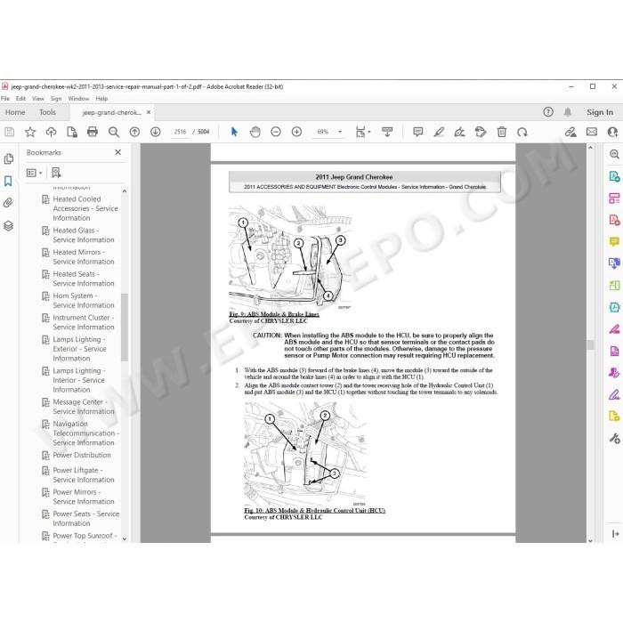Go to the next page with the down arrow

156,132
